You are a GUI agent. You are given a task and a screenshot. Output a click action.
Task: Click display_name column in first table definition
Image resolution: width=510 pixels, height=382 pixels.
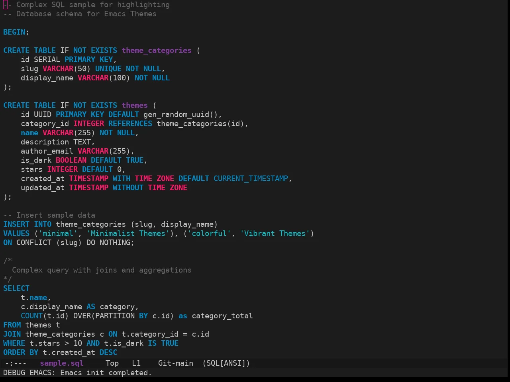47,78
